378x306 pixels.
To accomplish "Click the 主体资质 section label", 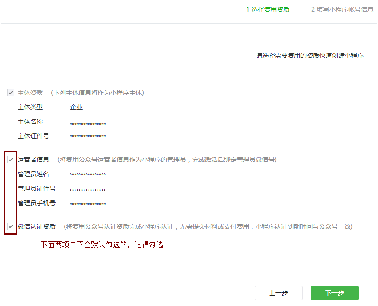I will pos(30,93).
